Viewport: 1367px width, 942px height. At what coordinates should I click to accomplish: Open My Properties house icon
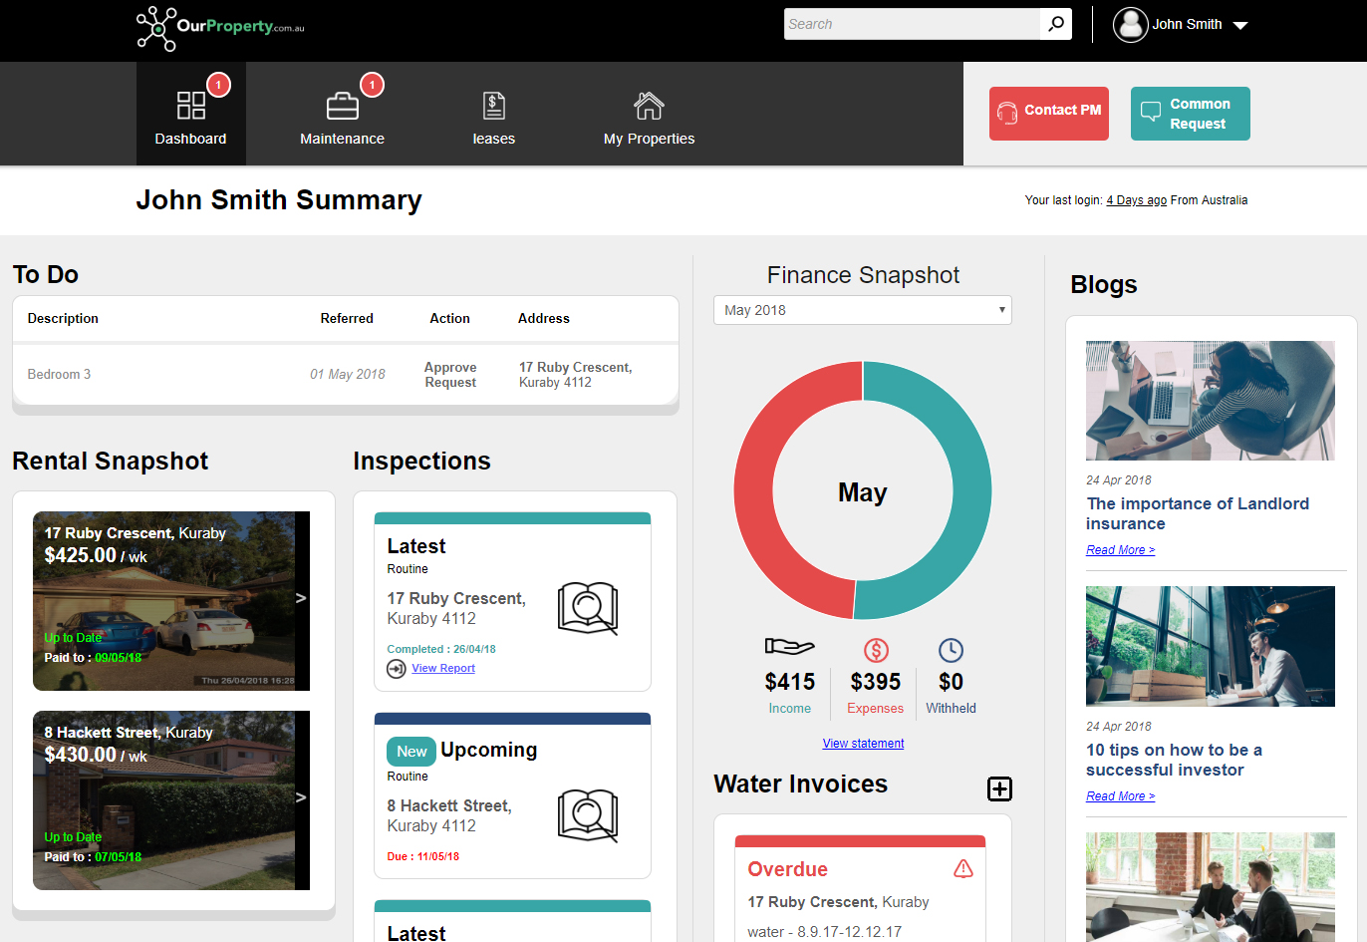649,104
